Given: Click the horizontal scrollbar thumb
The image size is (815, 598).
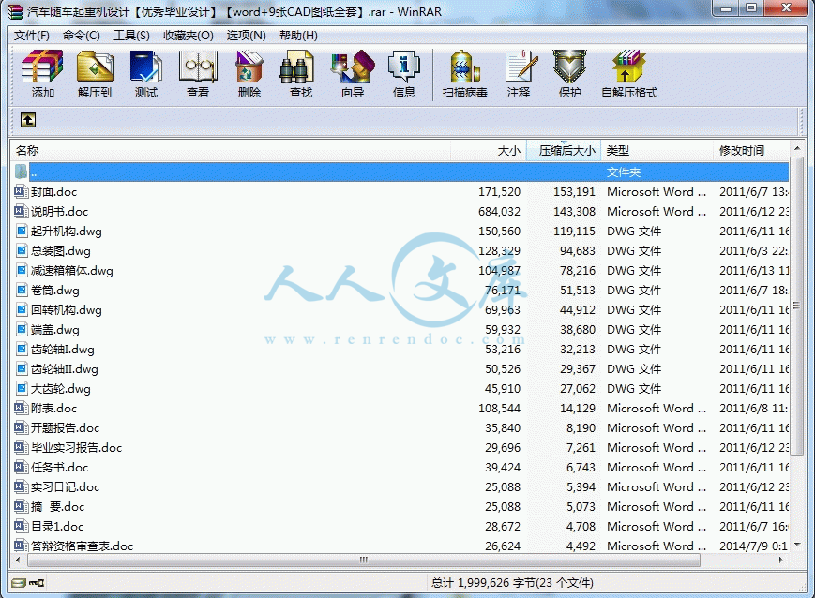Looking at the screenshot, I should [363, 561].
